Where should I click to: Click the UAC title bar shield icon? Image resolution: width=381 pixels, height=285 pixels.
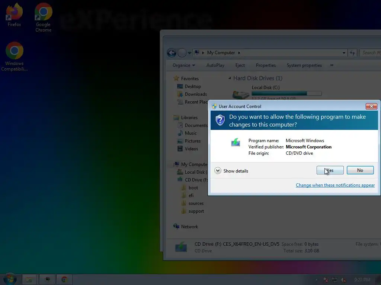click(214, 106)
